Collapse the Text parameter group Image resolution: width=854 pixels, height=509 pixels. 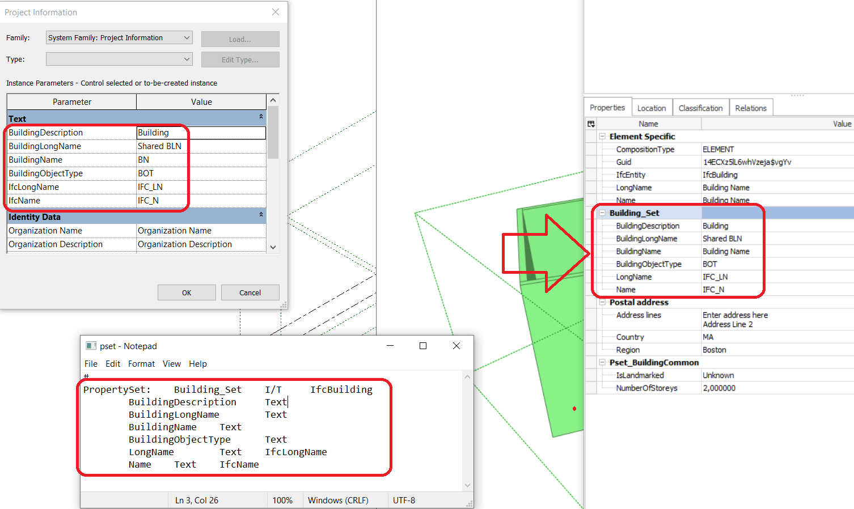point(260,118)
